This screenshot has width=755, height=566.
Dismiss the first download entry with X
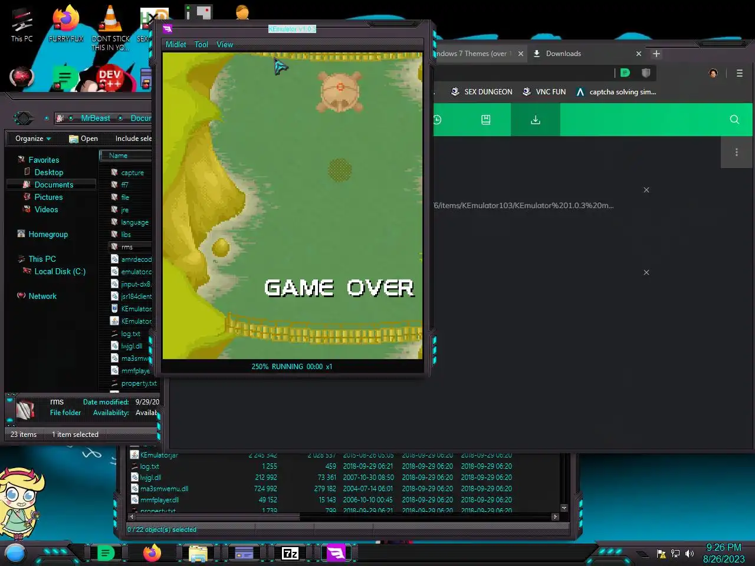(x=646, y=190)
